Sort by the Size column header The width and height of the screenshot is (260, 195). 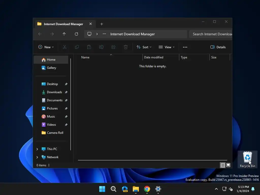(x=220, y=57)
